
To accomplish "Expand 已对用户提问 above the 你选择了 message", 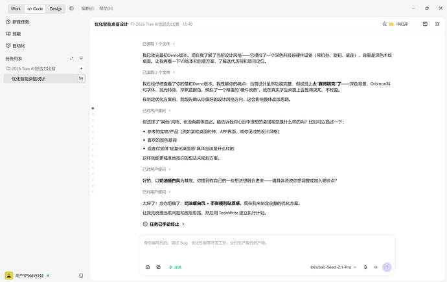I will coord(157,111).
